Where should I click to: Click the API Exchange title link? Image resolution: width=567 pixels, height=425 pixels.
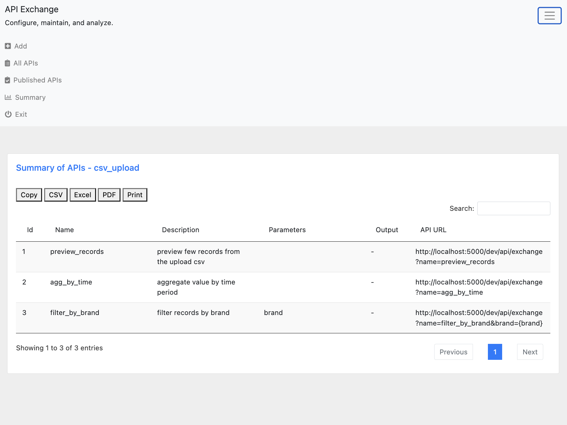coord(32,9)
